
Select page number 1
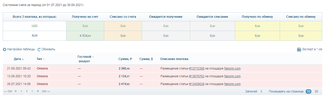pyautogui.click(x=26, y=91)
